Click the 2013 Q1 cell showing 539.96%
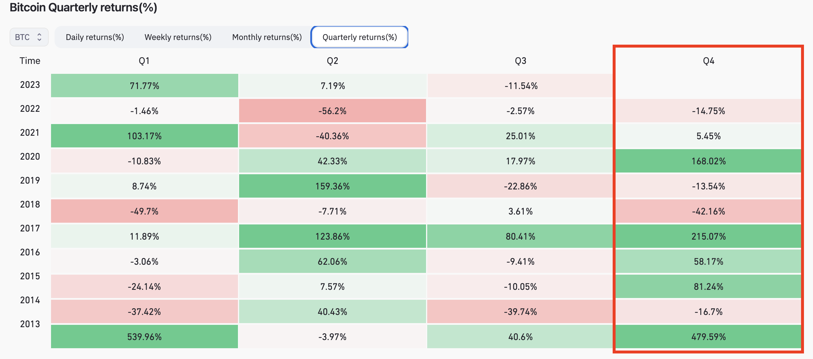 (x=144, y=337)
